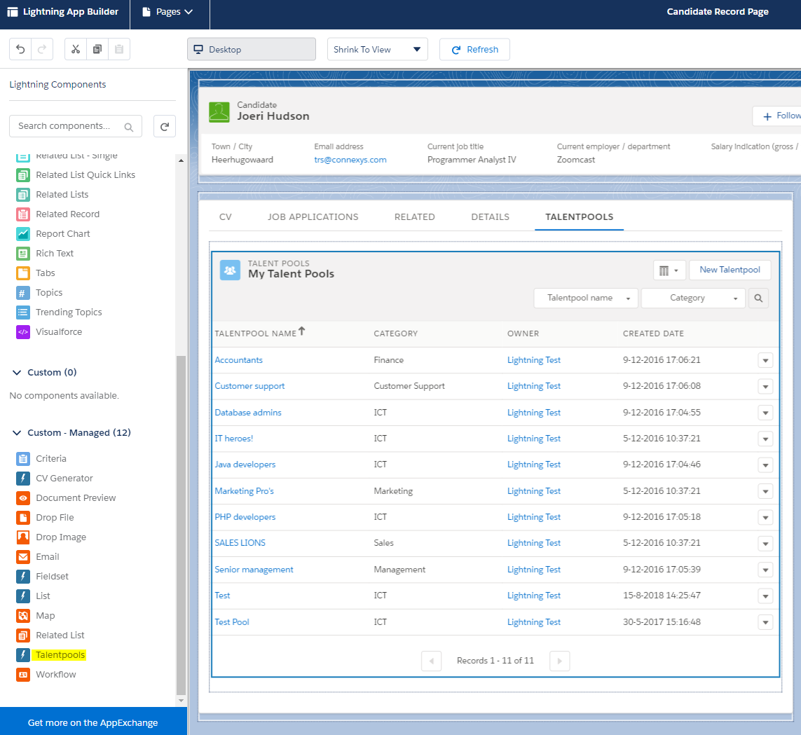Open the list view grid selector dropdown
This screenshot has width=801, height=735.
click(x=669, y=270)
